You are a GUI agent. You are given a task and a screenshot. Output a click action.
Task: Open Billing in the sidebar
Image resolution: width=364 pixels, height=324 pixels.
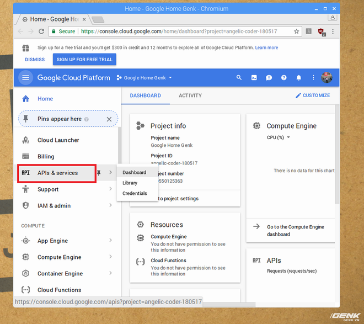[46, 156]
